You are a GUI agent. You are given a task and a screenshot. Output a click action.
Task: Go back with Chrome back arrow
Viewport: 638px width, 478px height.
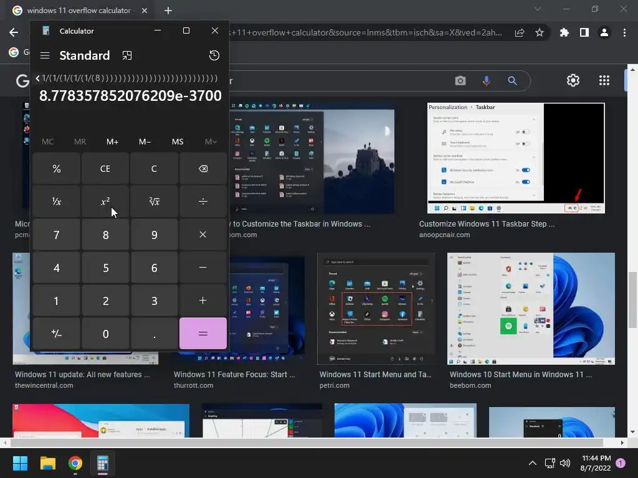(14, 32)
